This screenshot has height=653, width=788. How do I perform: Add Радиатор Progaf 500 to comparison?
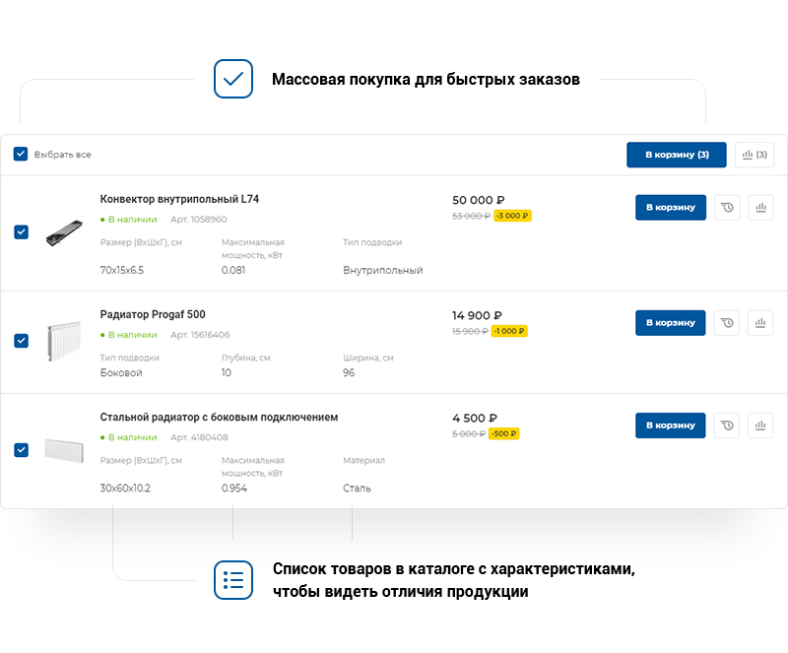pyautogui.click(x=760, y=323)
